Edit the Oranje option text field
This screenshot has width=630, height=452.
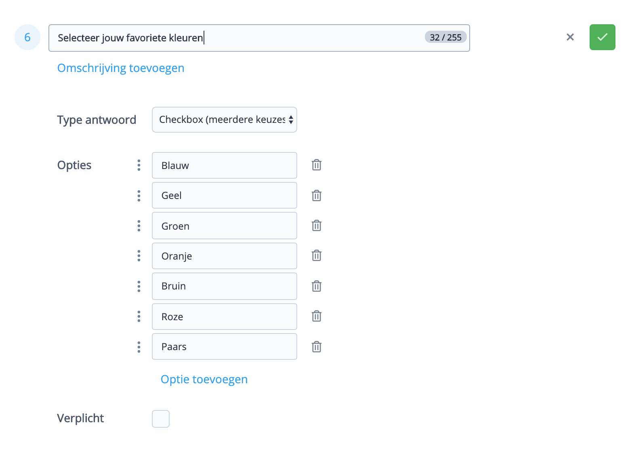click(x=224, y=256)
